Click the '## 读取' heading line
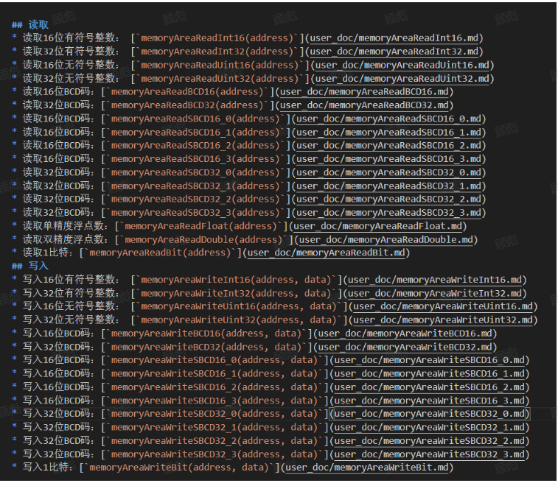 pos(30,25)
